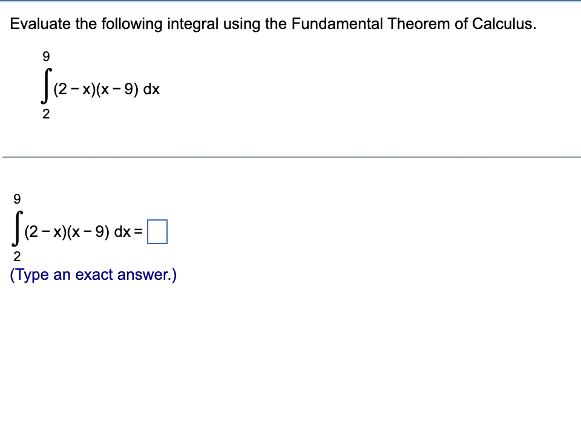This screenshot has width=581, height=423.
Task: Click the upper limit 9 in the answer line
Action: coord(16,198)
